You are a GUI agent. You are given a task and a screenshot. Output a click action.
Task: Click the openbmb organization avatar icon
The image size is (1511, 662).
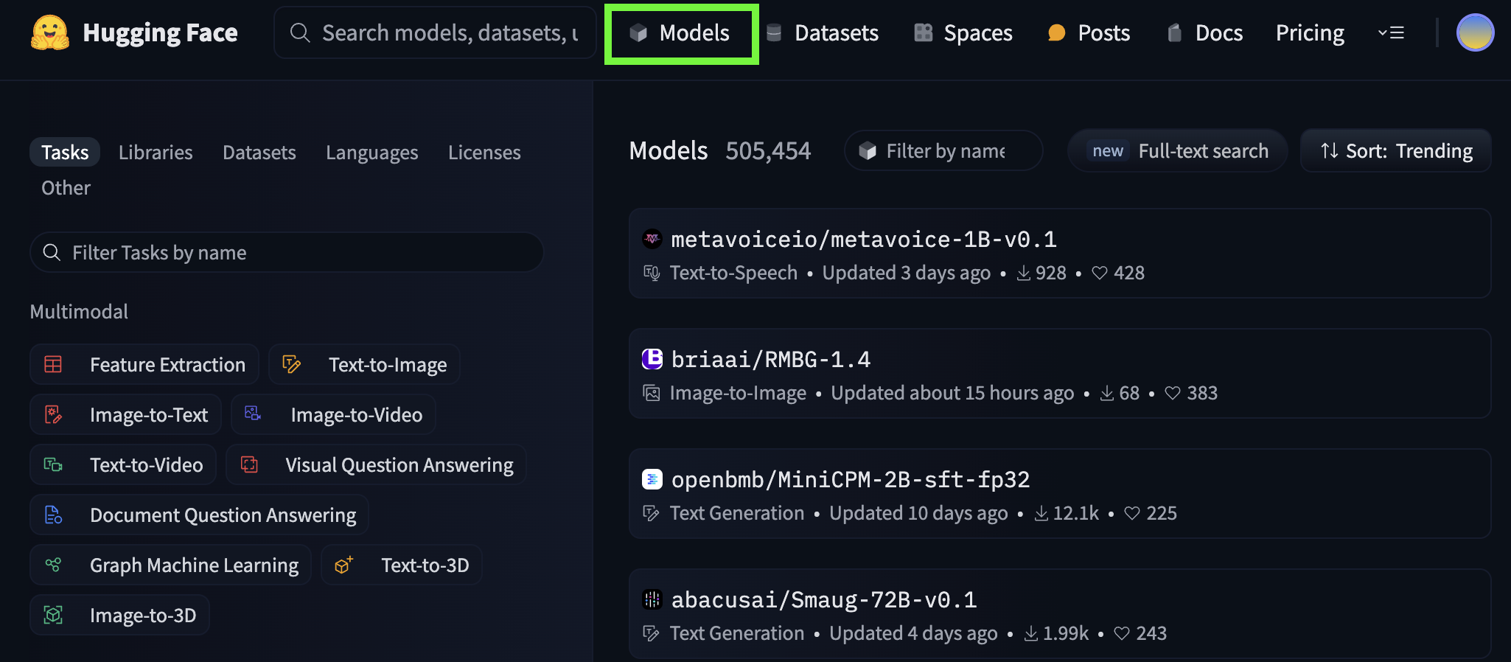[652, 479]
